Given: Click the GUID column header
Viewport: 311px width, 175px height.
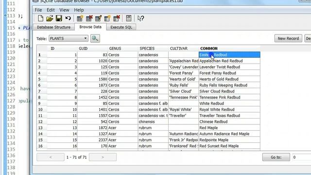Looking at the screenshot, I should pos(92,49).
